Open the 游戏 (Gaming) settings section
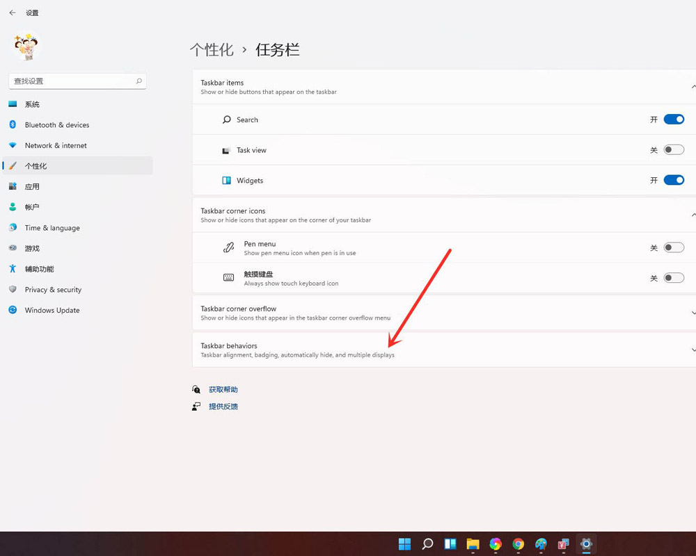 31,248
